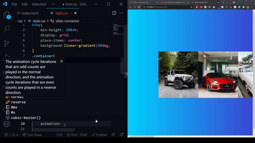Select the 0ms suggestion
Screen dimensions: 255x143
14,107
